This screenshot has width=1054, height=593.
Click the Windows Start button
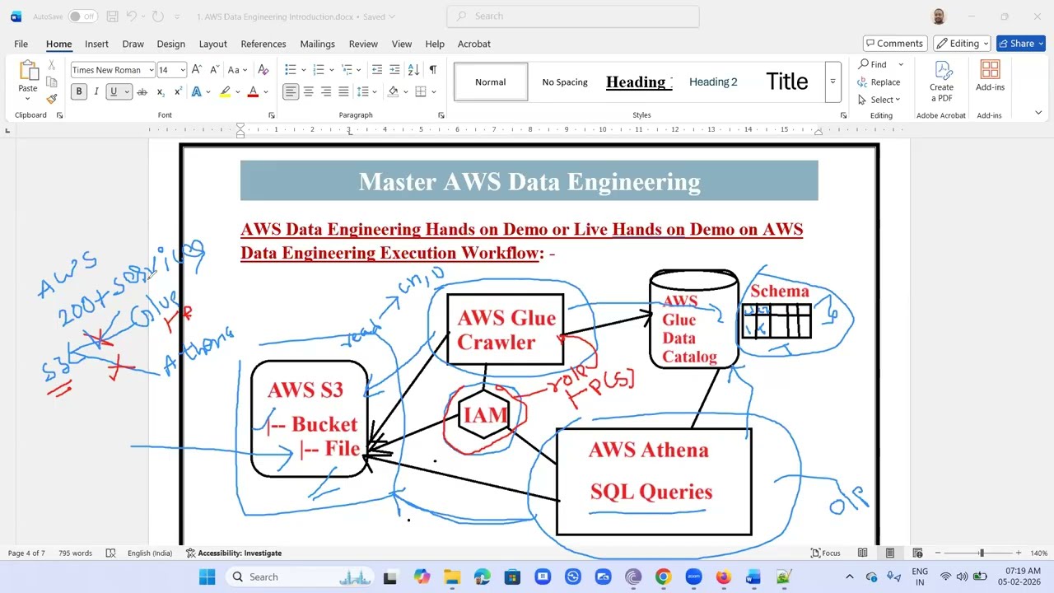click(207, 577)
